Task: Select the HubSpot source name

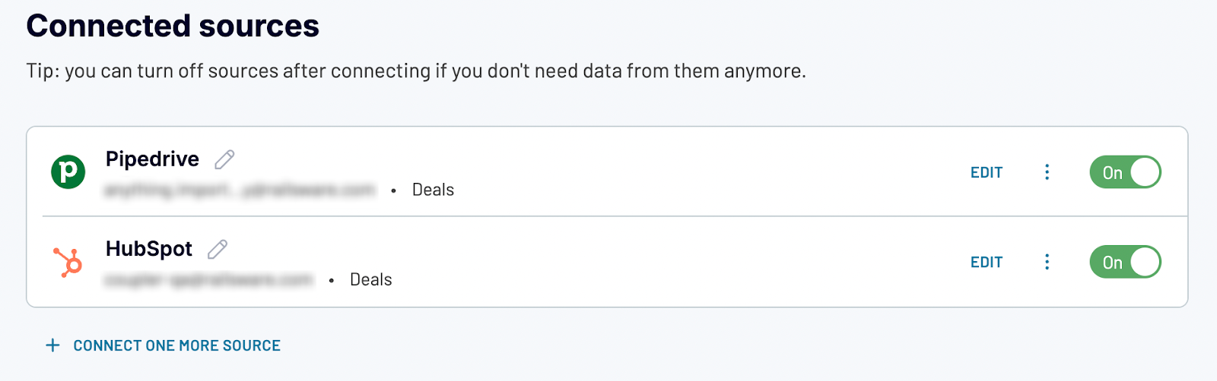Action: 149,248
